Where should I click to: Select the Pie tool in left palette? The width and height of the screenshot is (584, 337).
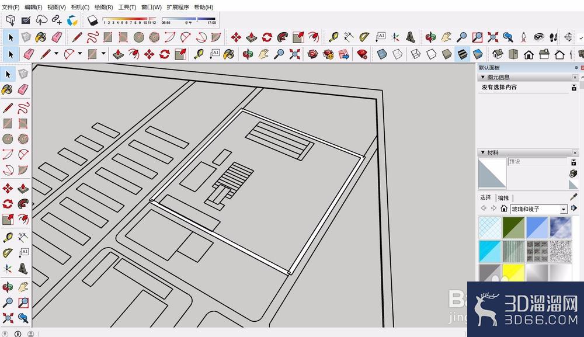(23, 170)
